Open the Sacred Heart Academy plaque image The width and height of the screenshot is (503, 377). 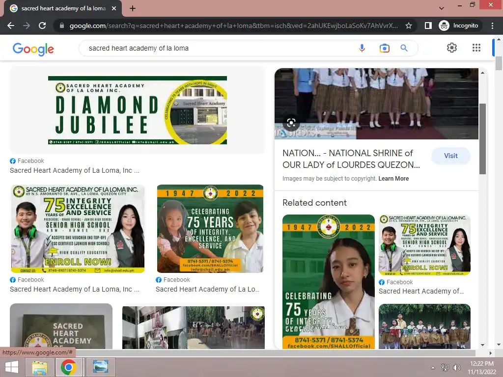61,326
